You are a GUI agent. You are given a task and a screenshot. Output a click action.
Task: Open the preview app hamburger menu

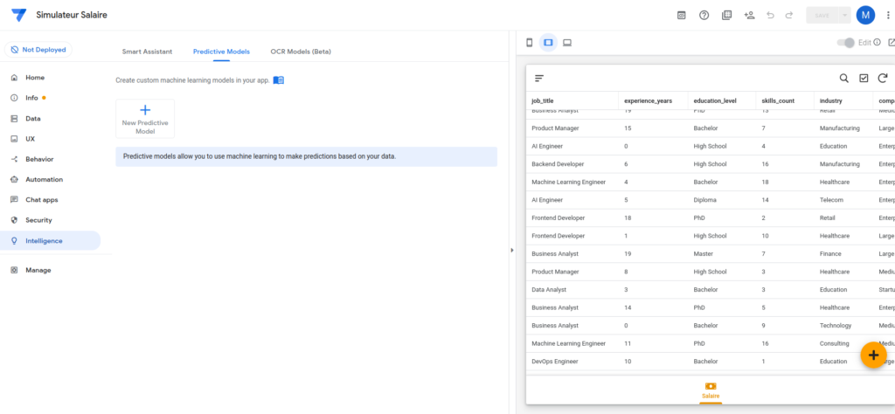(x=539, y=78)
